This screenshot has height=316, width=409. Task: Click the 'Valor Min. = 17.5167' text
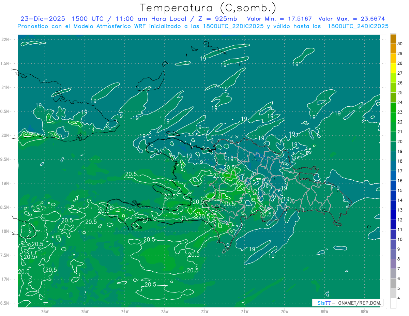(279, 19)
